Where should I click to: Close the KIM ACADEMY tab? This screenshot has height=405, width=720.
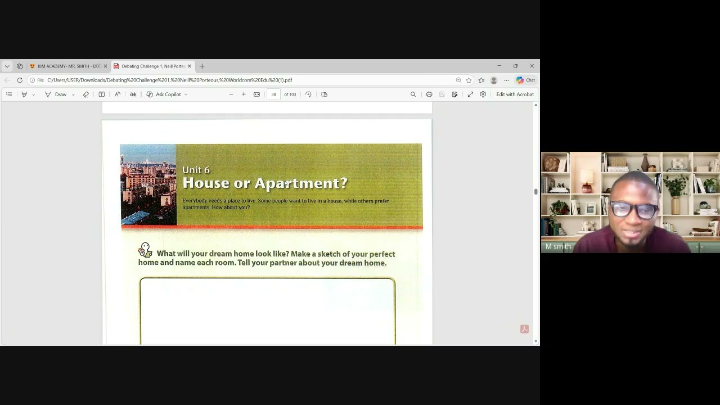click(x=105, y=66)
